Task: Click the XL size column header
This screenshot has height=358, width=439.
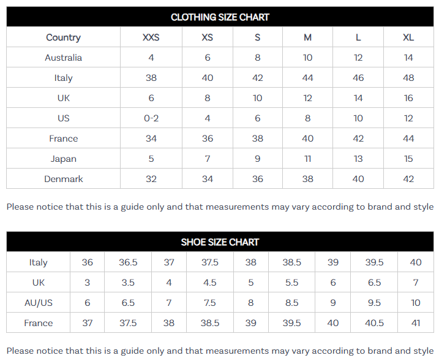Action: (408, 37)
